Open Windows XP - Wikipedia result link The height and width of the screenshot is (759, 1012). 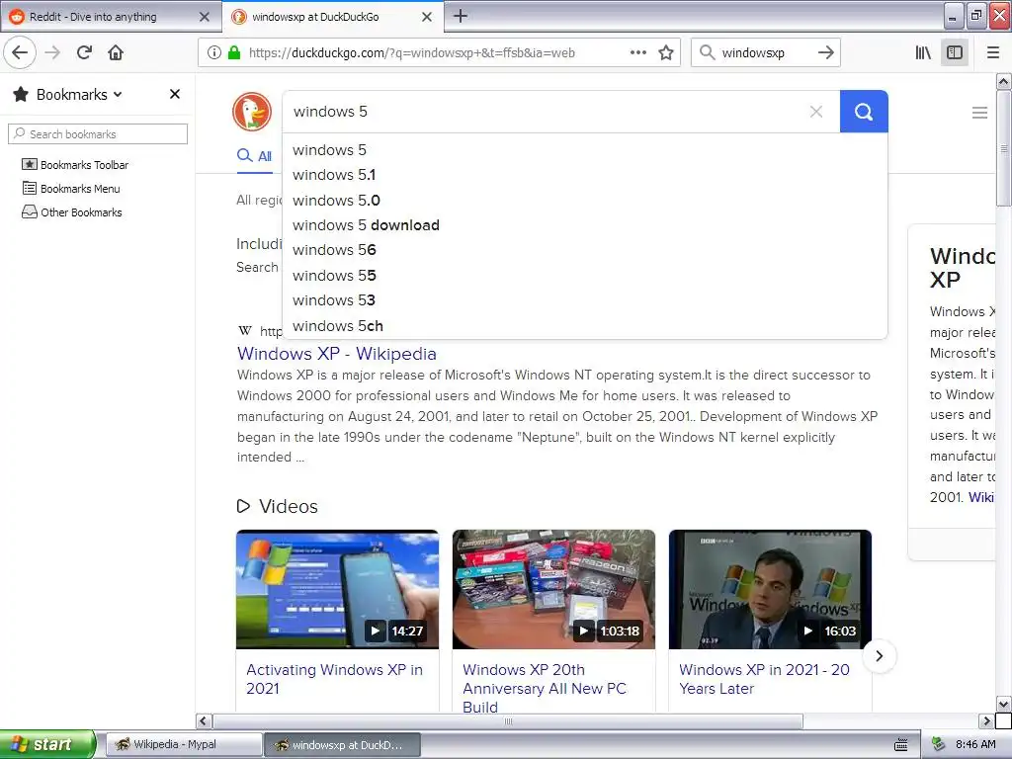[336, 354]
